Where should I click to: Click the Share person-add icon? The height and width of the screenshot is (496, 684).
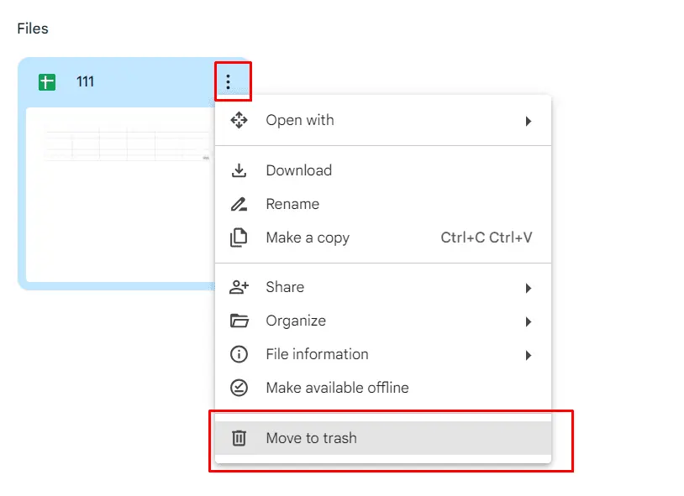[x=239, y=287]
